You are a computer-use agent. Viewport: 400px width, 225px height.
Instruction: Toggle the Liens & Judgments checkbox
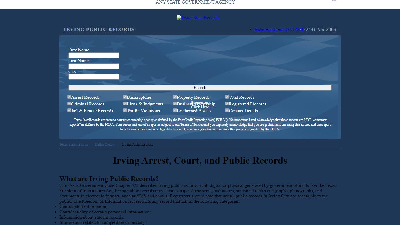pos(125,103)
